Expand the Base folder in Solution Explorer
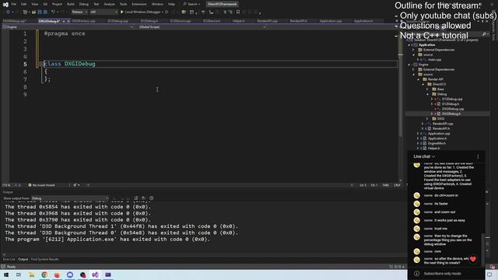Image resolution: width=498 pixels, height=280 pixels. (427, 89)
